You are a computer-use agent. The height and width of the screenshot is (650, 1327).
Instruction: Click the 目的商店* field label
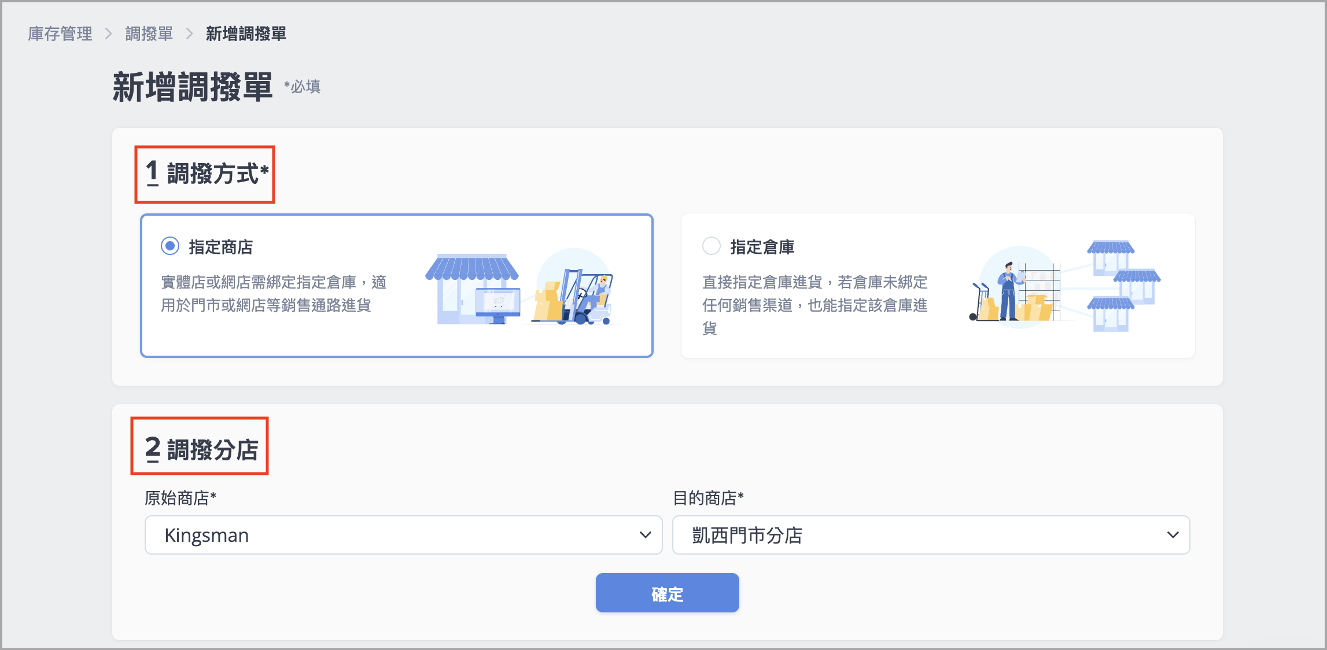708,498
